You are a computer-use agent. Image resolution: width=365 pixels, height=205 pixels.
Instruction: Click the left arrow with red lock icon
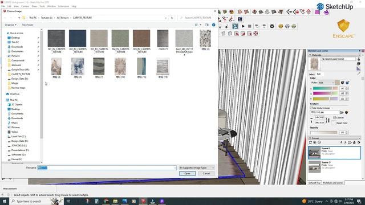click(x=296, y=11)
